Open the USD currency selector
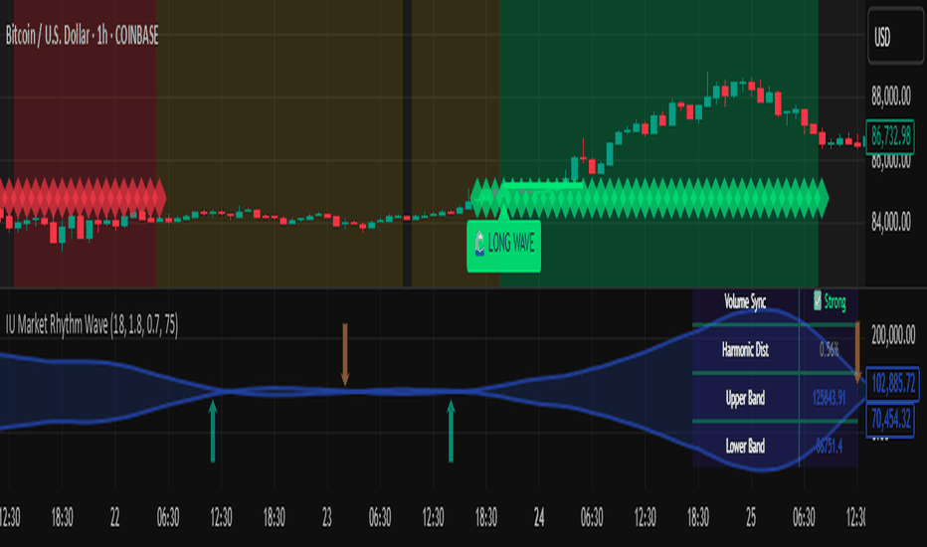This screenshot has width=927, height=547. (x=895, y=37)
